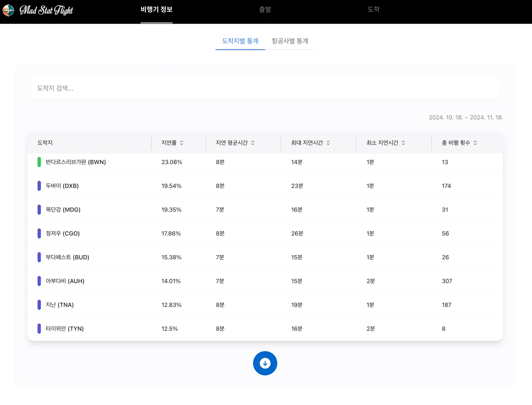
Task: Click the total flights value 307
Action: (x=447, y=281)
